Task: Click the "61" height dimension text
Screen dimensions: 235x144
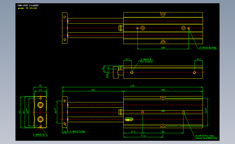Action: coord(23,112)
